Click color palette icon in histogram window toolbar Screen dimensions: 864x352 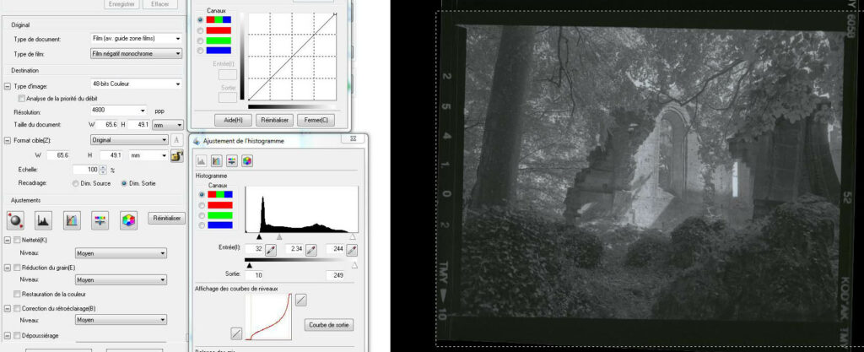247,161
